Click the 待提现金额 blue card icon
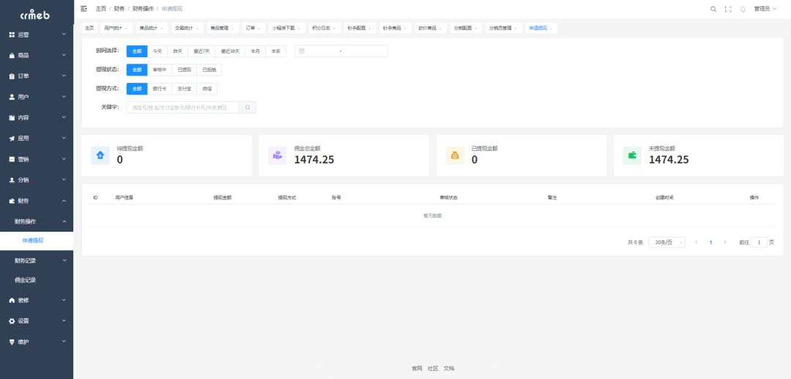Image resolution: width=791 pixels, height=379 pixels. tap(100, 155)
